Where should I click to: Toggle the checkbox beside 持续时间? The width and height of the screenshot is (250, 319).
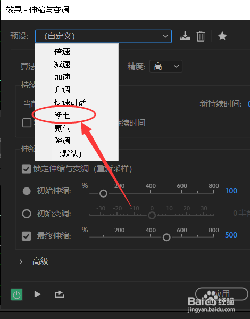27,123
